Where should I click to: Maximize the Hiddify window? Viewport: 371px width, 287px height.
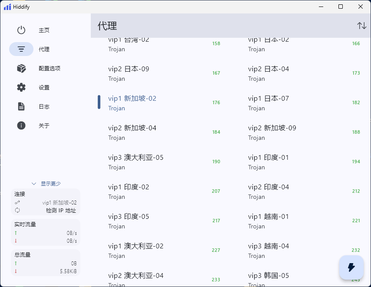pyautogui.click(x=341, y=7)
